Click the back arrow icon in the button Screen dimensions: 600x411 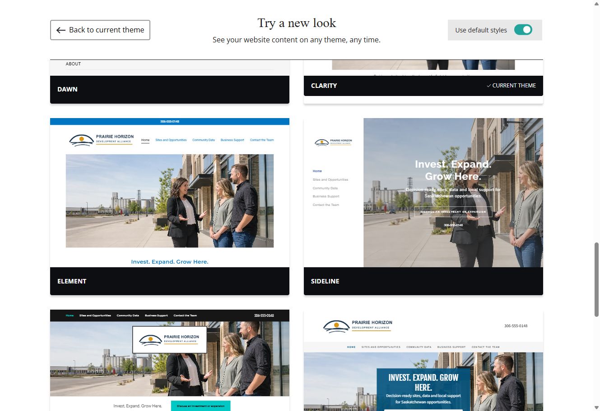(61, 30)
